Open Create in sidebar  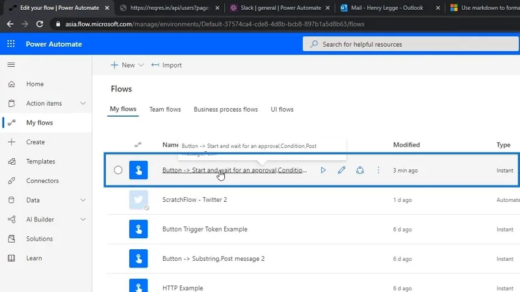(36, 142)
